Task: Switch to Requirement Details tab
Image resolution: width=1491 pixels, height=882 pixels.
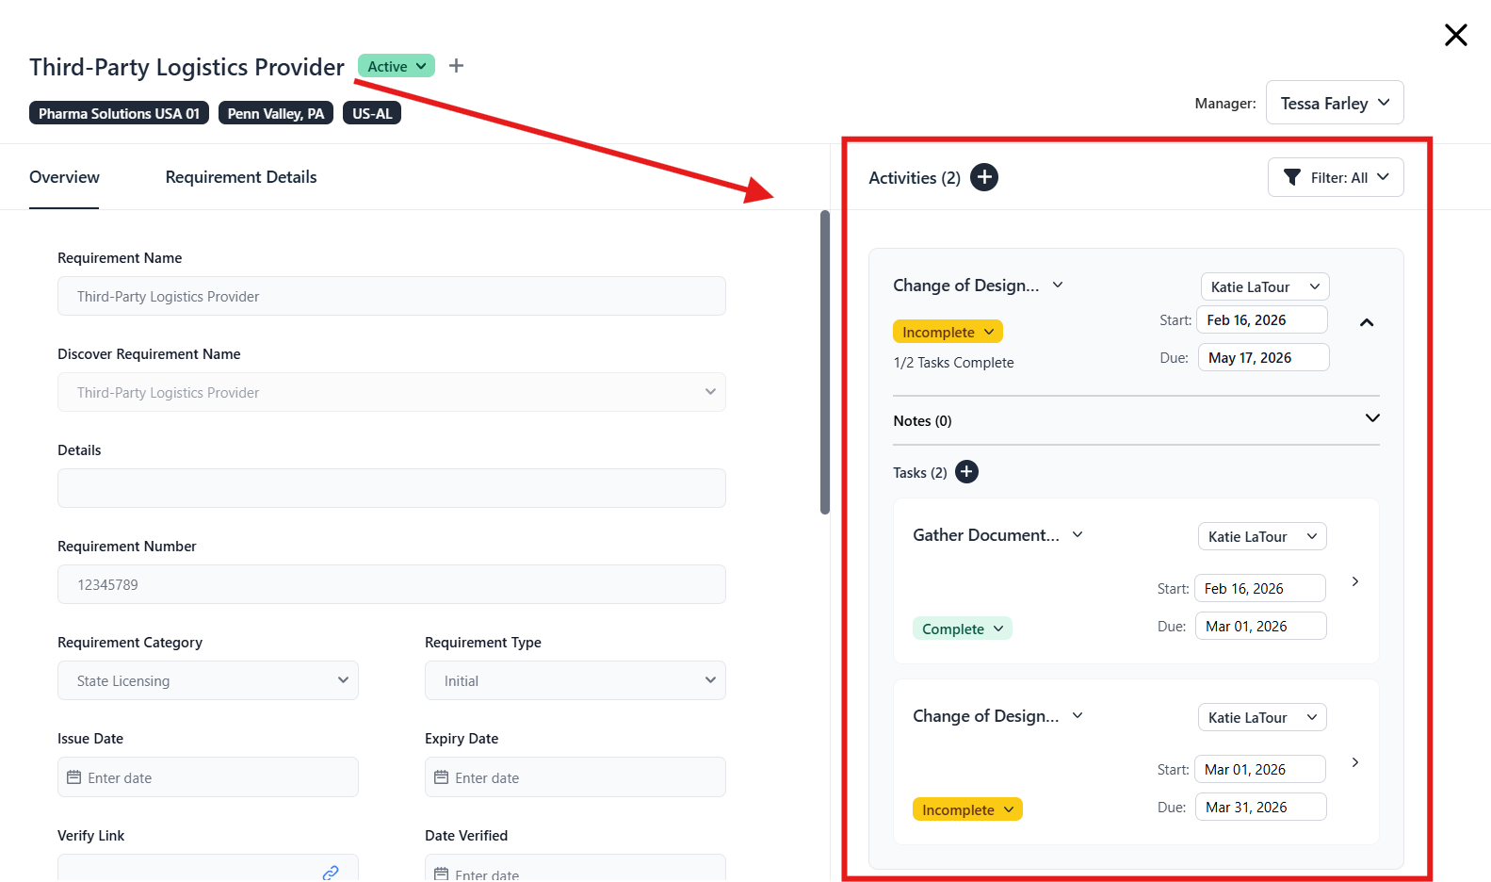Action: [241, 177]
